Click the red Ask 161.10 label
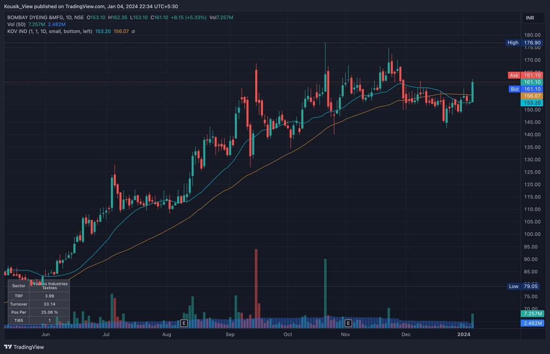The height and width of the screenshot is (354, 550). point(525,75)
